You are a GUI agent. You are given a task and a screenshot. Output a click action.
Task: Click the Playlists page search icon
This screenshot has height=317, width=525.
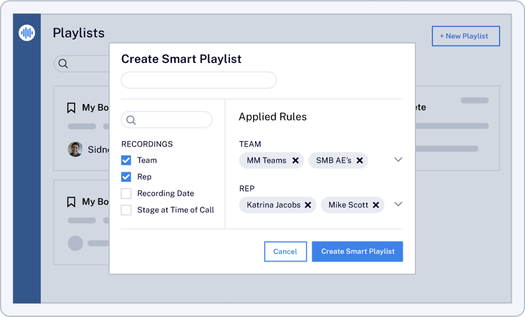click(x=63, y=64)
